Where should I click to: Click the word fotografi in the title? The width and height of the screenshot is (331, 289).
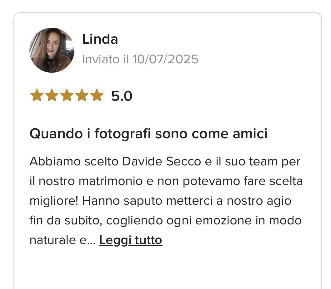[123, 134]
